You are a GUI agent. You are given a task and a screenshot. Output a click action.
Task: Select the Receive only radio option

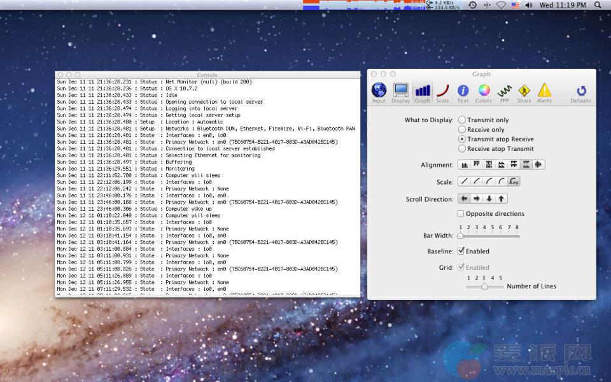click(x=462, y=130)
